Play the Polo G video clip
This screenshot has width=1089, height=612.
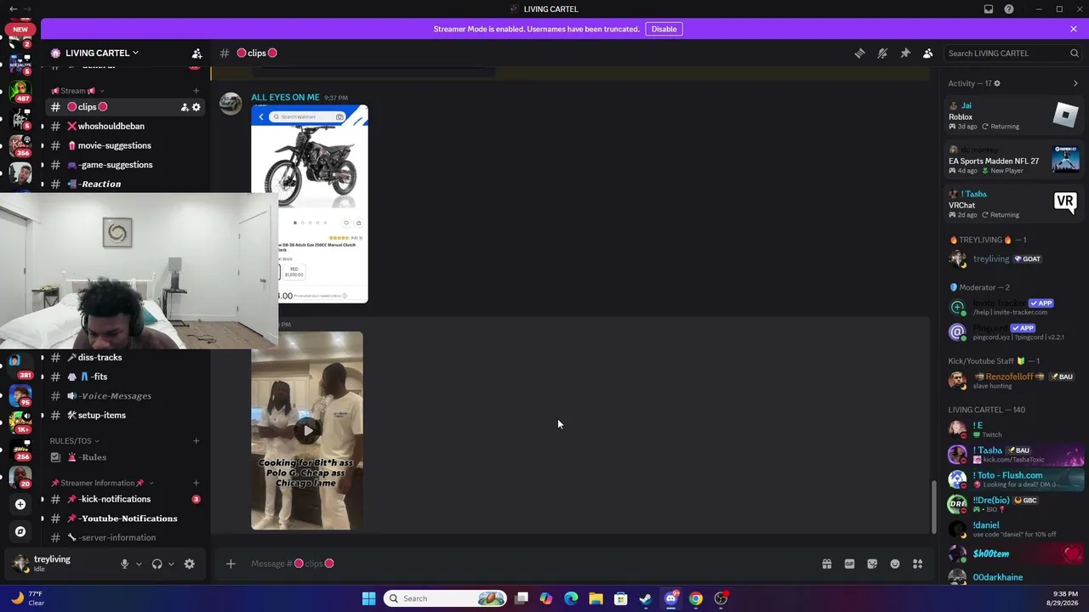[307, 430]
